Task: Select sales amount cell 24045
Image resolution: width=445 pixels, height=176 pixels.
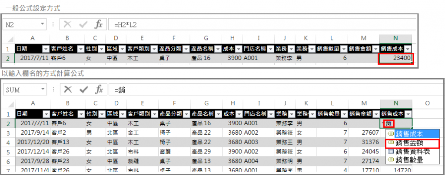Action: (x=364, y=152)
